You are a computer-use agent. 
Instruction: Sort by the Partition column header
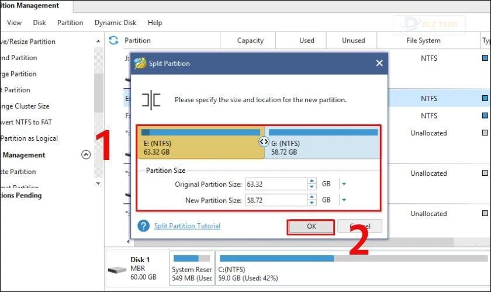pyautogui.click(x=137, y=40)
